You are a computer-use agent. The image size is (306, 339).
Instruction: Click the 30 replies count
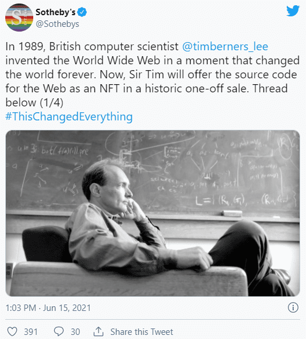pos(75,331)
